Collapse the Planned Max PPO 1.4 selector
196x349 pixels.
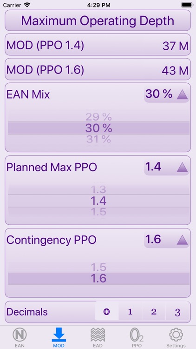pos(167,167)
